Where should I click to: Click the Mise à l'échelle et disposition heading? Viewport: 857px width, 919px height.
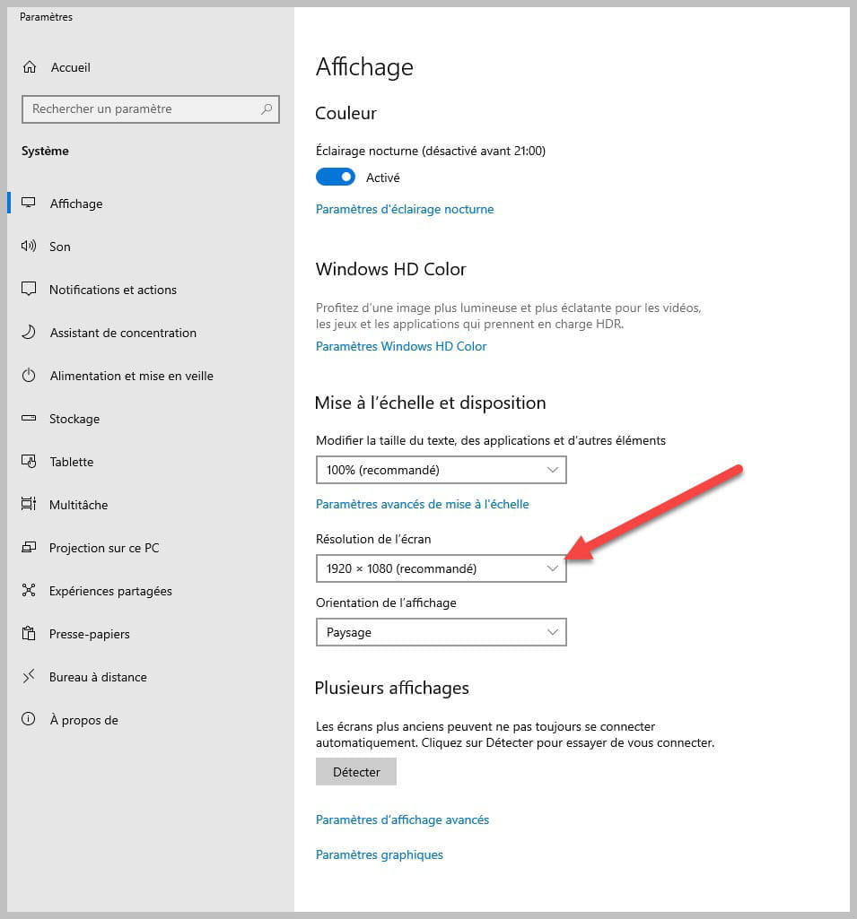pyautogui.click(x=431, y=403)
